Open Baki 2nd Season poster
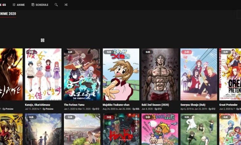 (x=160, y=74)
